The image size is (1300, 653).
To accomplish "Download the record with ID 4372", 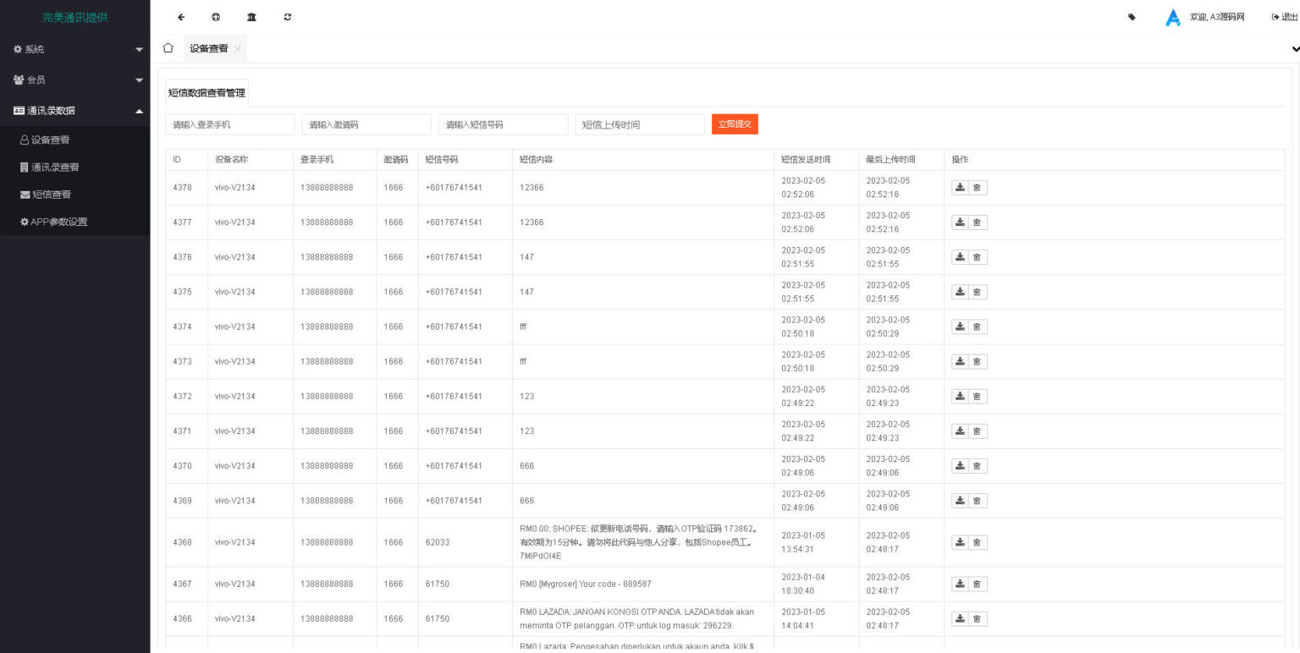I will click(960, 396).
